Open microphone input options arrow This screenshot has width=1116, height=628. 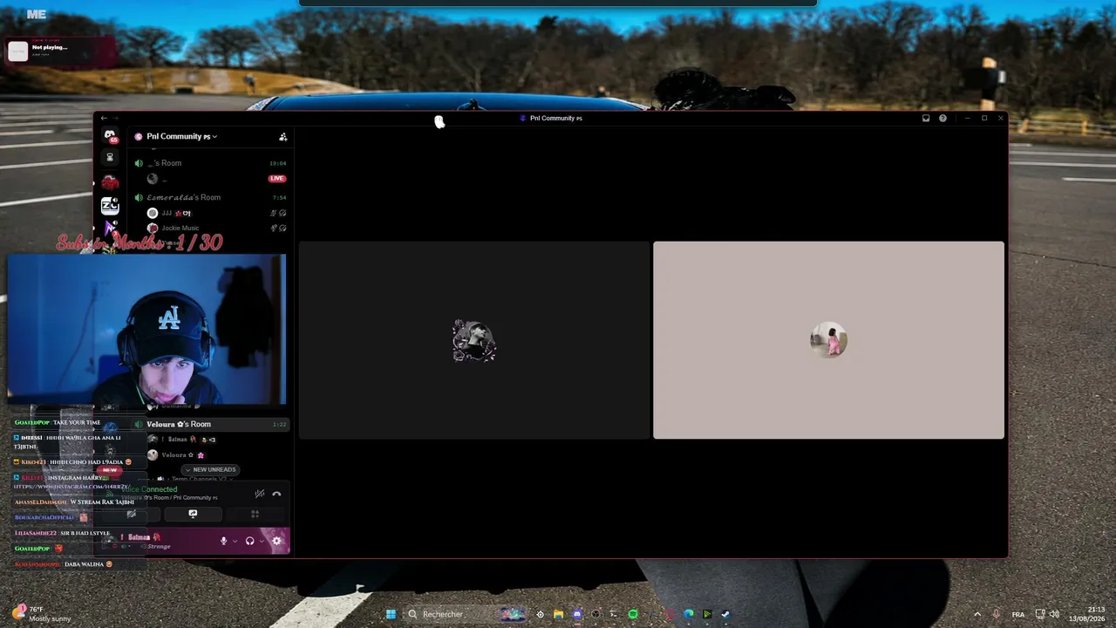[234, 542]
